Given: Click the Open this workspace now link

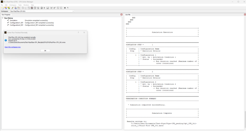Looking at the screenshot, I should (13, 47).
